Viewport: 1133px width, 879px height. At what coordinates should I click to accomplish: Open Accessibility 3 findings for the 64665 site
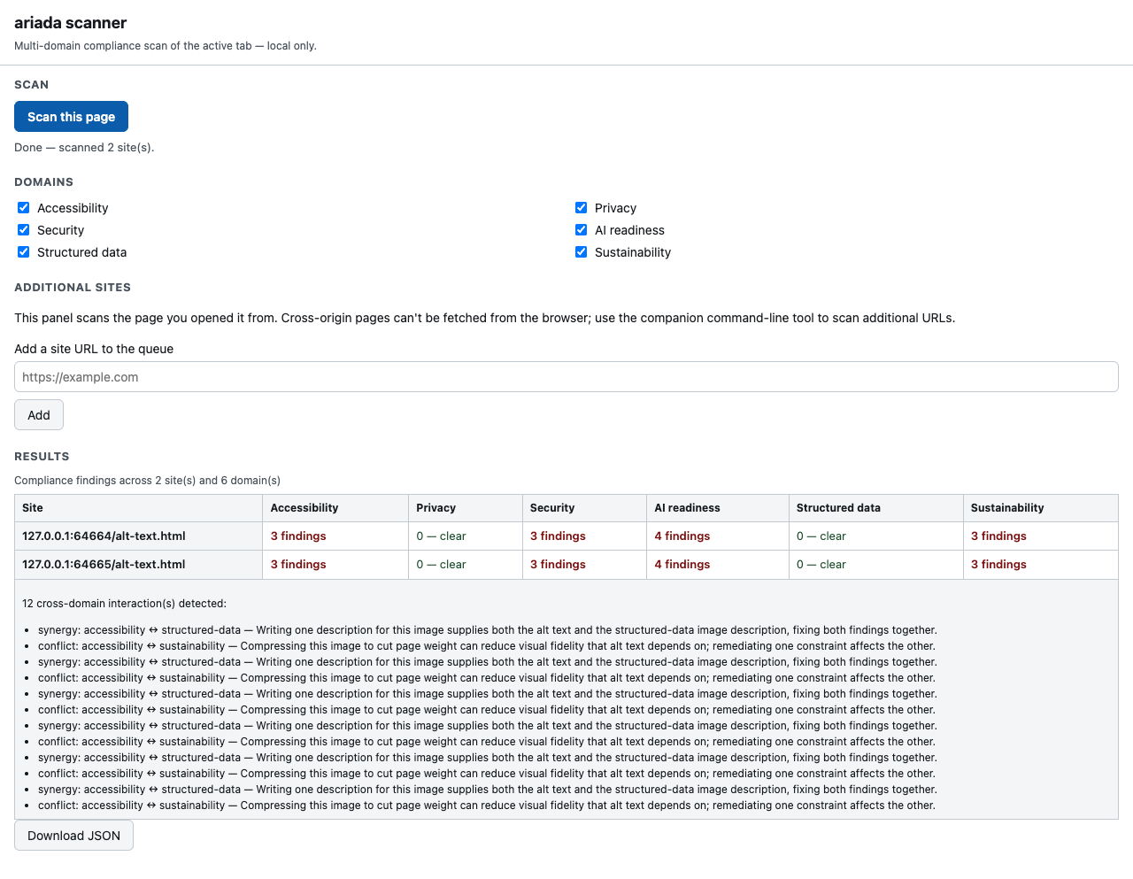298,565
